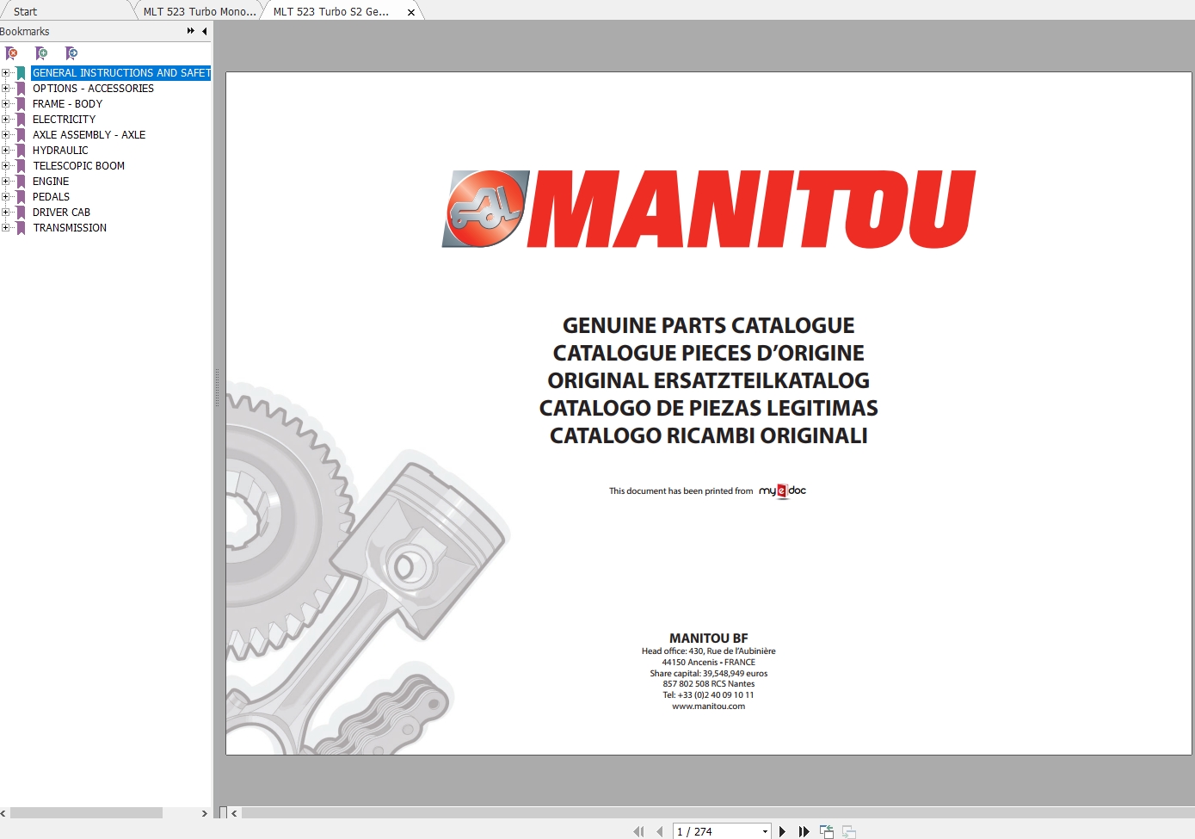The width and height of the screenshot is (1195, 839).
Task: Click the previous view icon in bottom bar
Action: click(x=827, y=831)
